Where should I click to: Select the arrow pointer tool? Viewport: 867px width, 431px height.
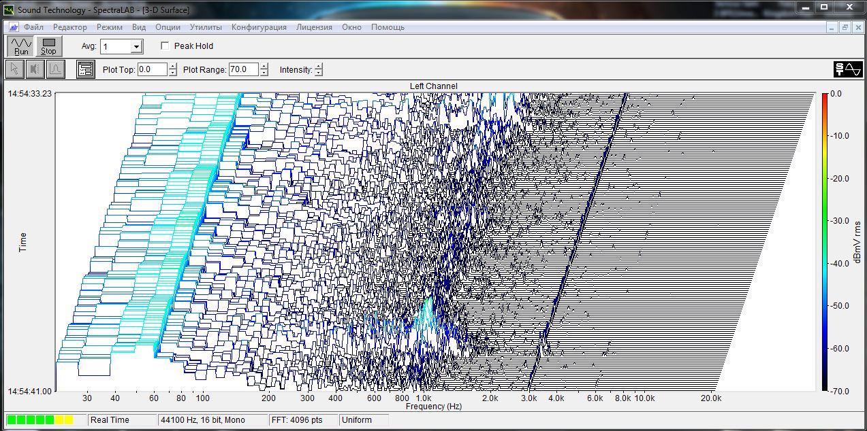click(15, 69)
